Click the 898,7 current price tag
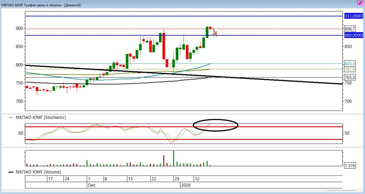The image size is (365, 194). click(x=350, y=29)
